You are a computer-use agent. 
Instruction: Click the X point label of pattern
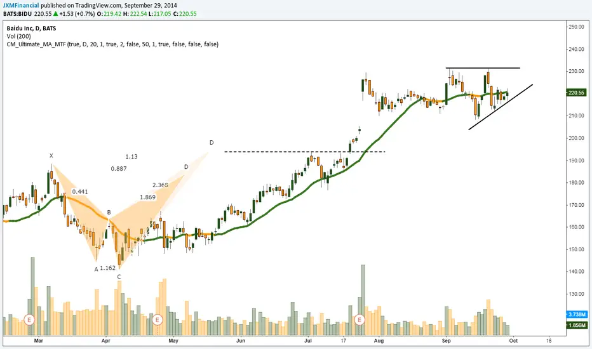pyautogui.click(x=51, y=155)
